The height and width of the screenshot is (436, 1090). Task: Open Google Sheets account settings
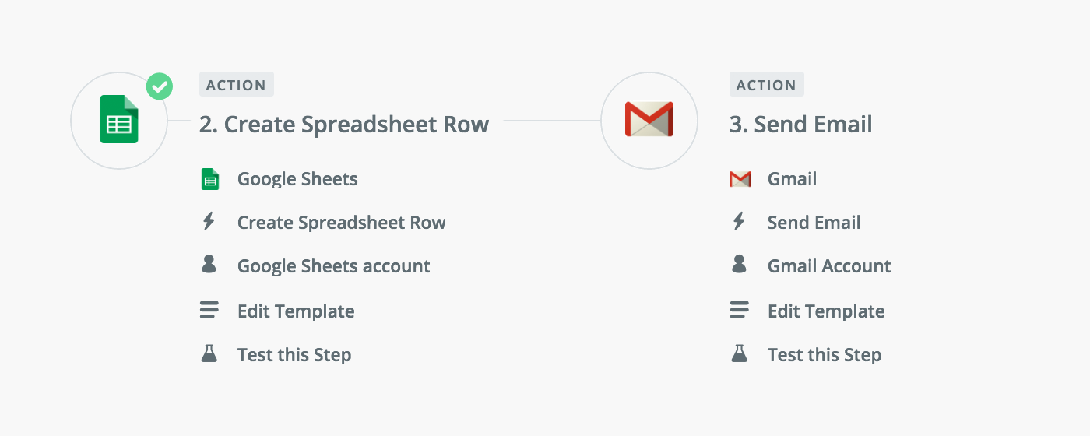click(x=333, y=266)
